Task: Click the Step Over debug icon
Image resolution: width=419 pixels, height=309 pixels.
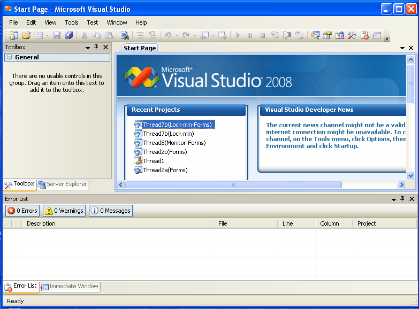Action: point(287,35)
